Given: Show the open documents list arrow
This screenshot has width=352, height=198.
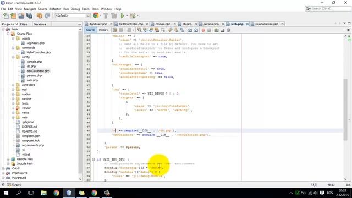Looking at the screenshot, I should (344, 23).
